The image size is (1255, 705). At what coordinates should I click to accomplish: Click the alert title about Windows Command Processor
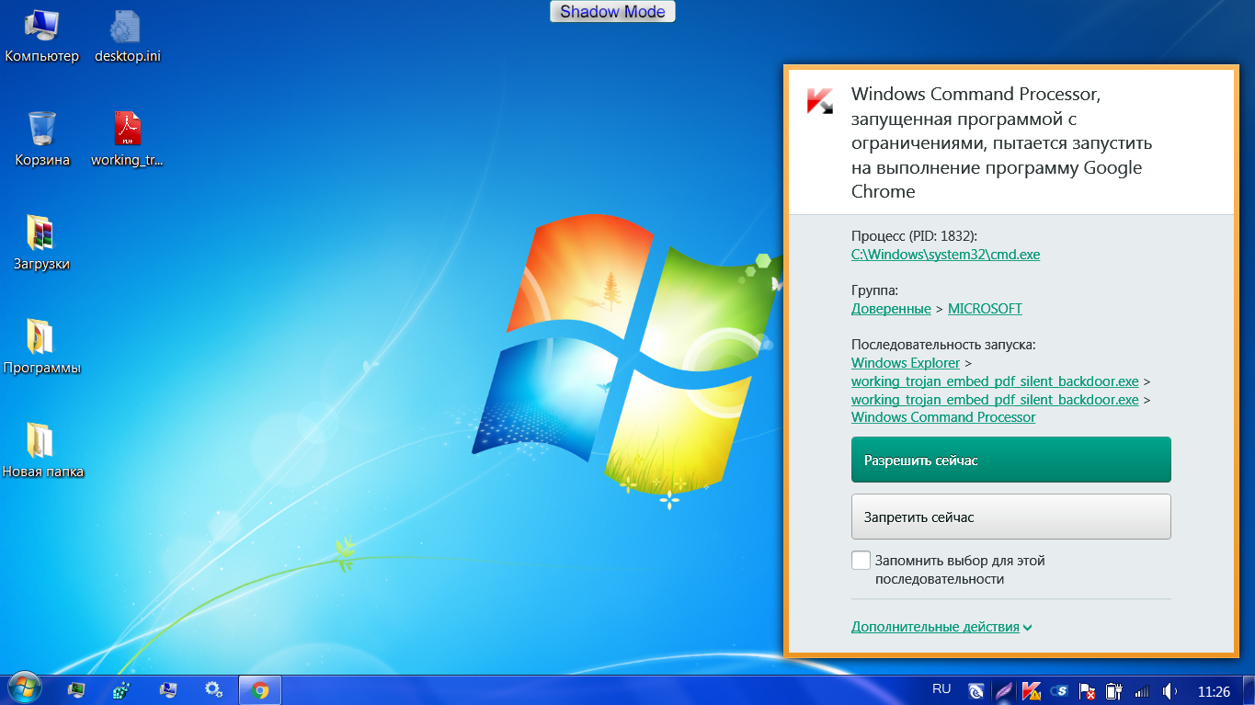[1002, 142]
